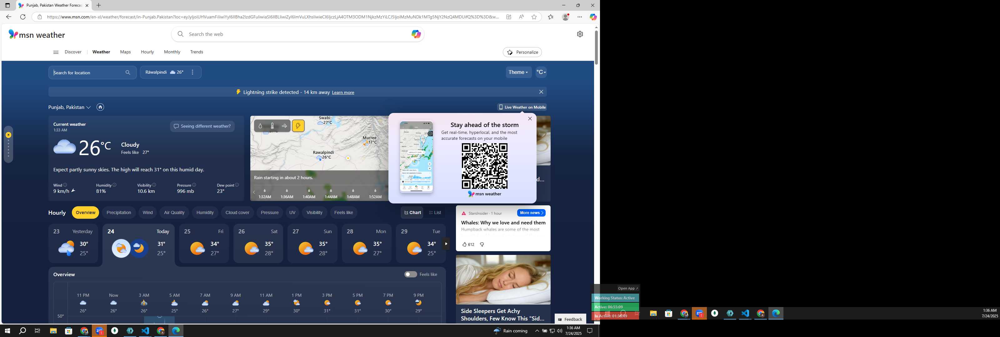Select wind map layer icon

click(284, 126)
